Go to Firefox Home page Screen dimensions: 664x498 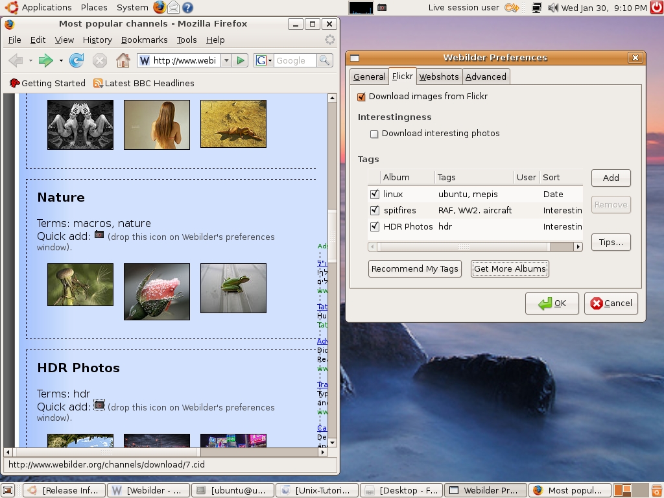pyautogui.click(x=123, y=60)
